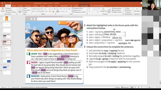Toggle Bold formatting
161x90 pixels.
[x=33, y=11]
